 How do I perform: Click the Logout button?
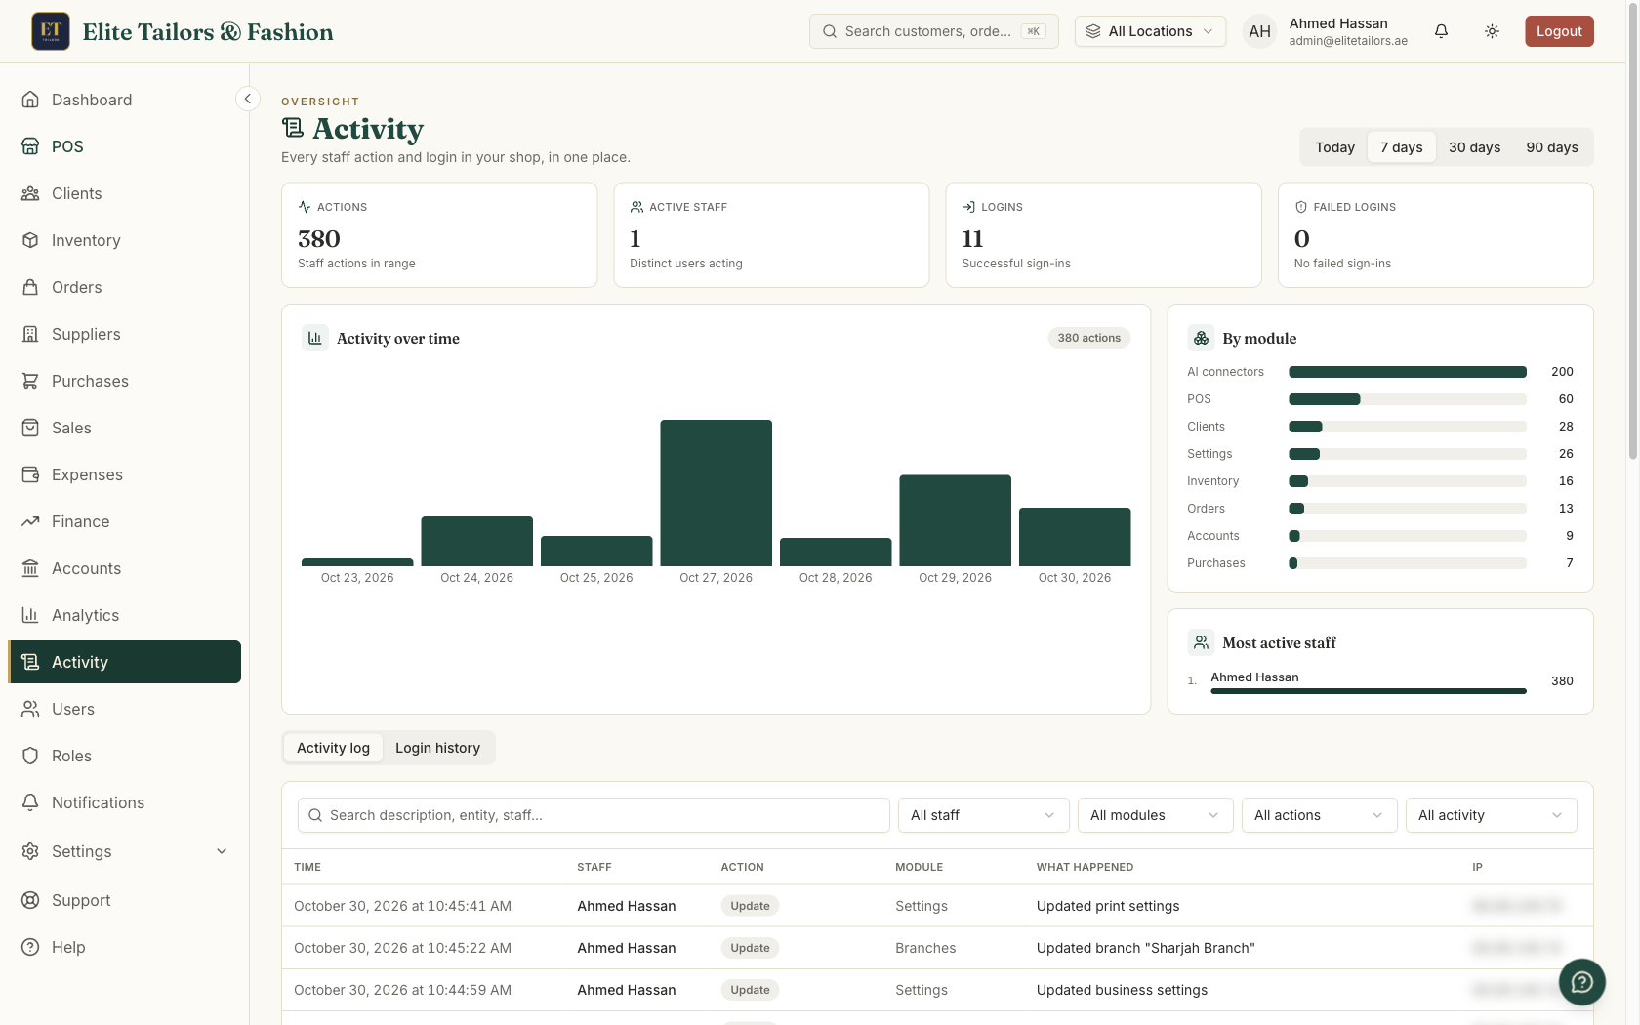(x=1559, y=31)
